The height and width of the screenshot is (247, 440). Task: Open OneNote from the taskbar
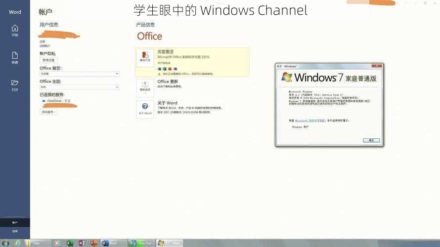click(x=82, y=243)
